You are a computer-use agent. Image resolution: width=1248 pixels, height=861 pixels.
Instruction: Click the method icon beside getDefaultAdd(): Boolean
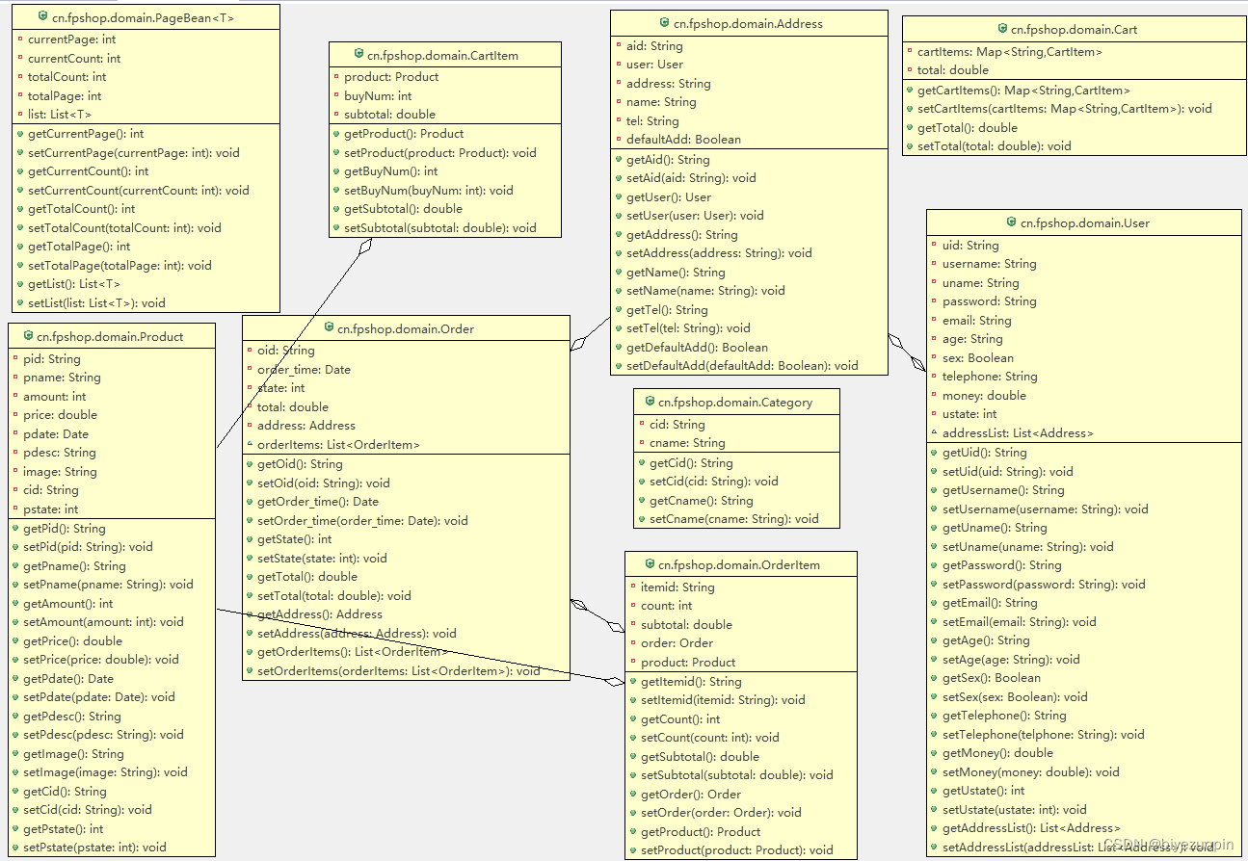point(619,347)
